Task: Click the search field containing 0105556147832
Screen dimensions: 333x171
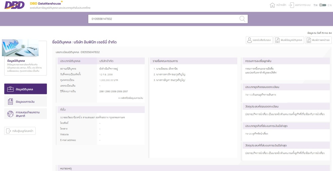Action: [x=163, y=19]
